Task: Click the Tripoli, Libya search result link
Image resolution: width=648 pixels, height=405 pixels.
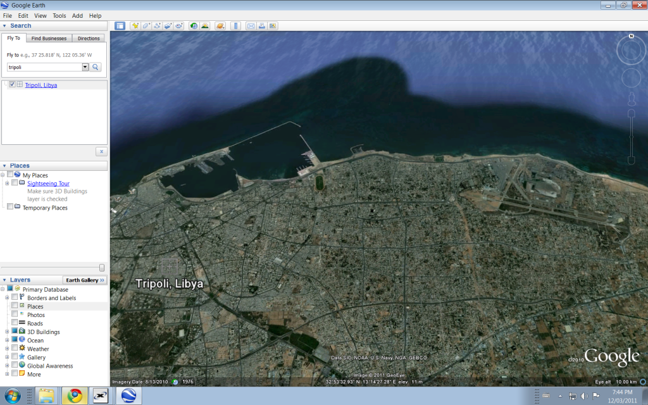Action: (x=41, y=85)
